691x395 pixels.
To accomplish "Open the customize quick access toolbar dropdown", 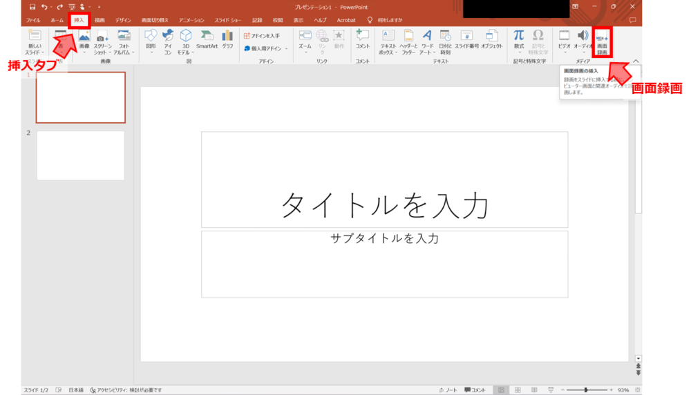I will pyautogui.click(x=99, y=7).
